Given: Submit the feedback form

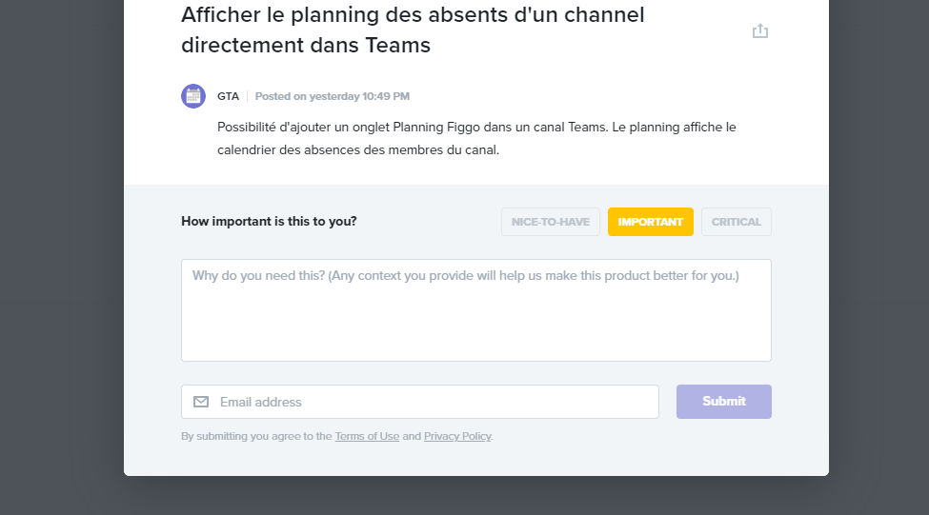Looking at the screenshot, I should (724, 402).
